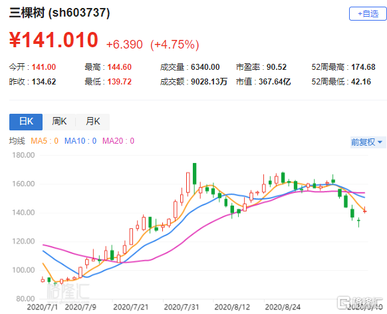Open the 前复权 adjustment dropdown
Viewport: 387px width, 314px height.
(367, 142)
